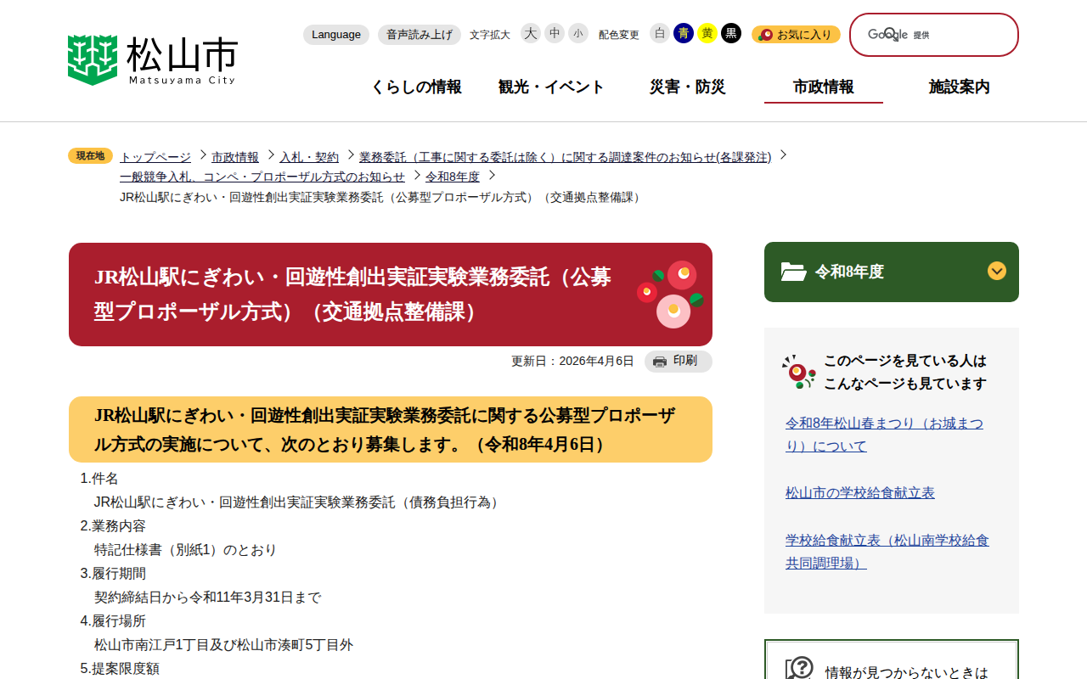Image resolution: width=1087 pixels, height=679 pixels.
Task: Open the 災害・防災 menu
Action: 688,87
